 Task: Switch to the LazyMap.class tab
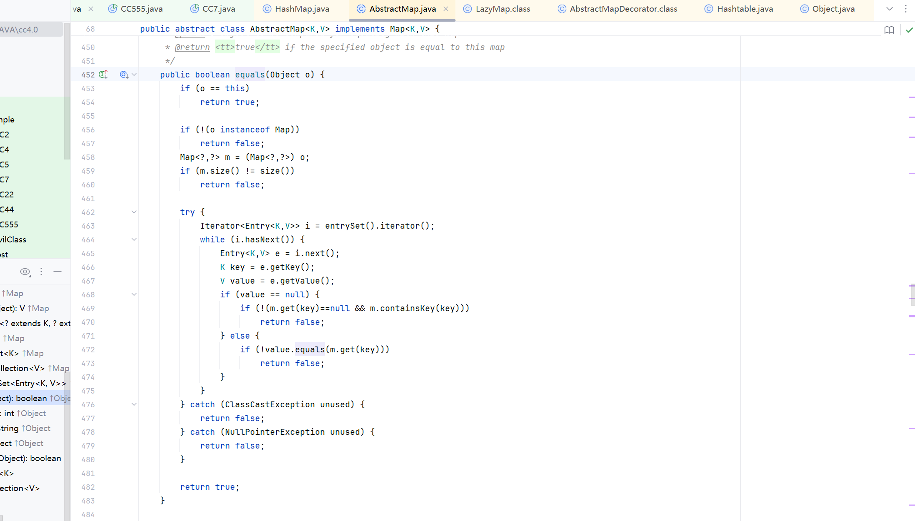502,9
